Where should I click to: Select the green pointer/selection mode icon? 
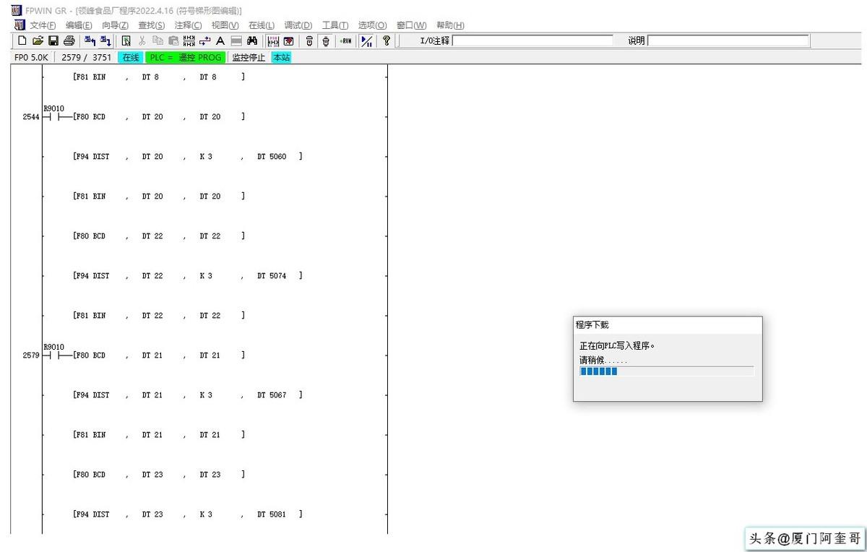[x=126, y=41]
